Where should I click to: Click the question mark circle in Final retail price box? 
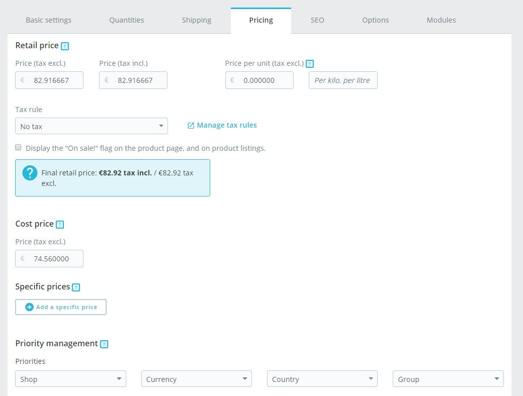tap(30, 173)
